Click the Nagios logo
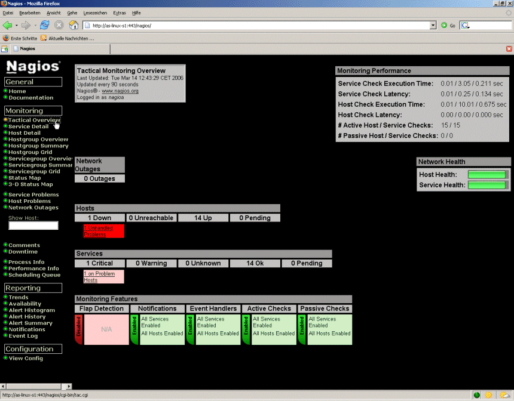This screenshot has height=401, width=514. click(33, 66)
